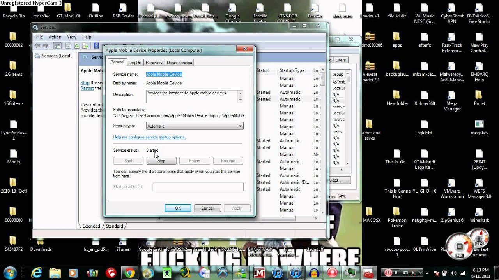499x280 pixels.
Task: Open the Startup type dropdown
Action: coord(195,126)
